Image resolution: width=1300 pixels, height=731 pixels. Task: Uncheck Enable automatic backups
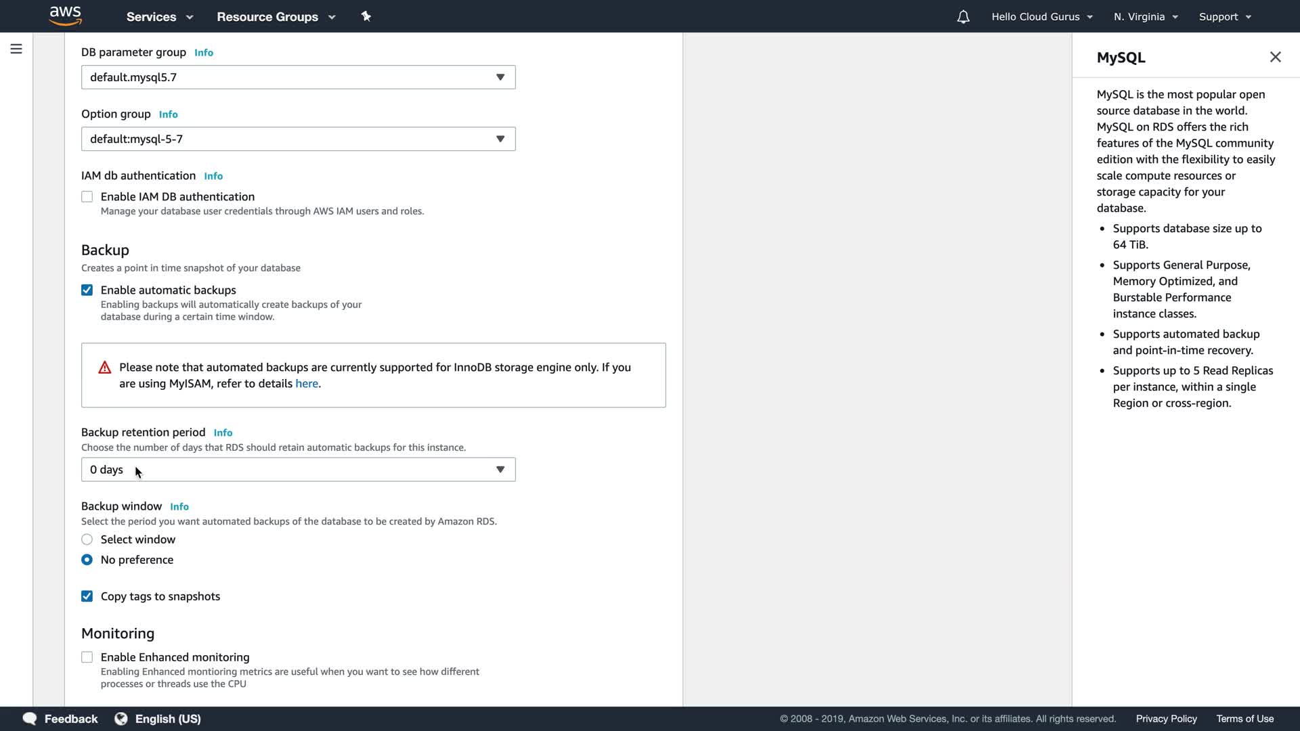tap(87, 290)
